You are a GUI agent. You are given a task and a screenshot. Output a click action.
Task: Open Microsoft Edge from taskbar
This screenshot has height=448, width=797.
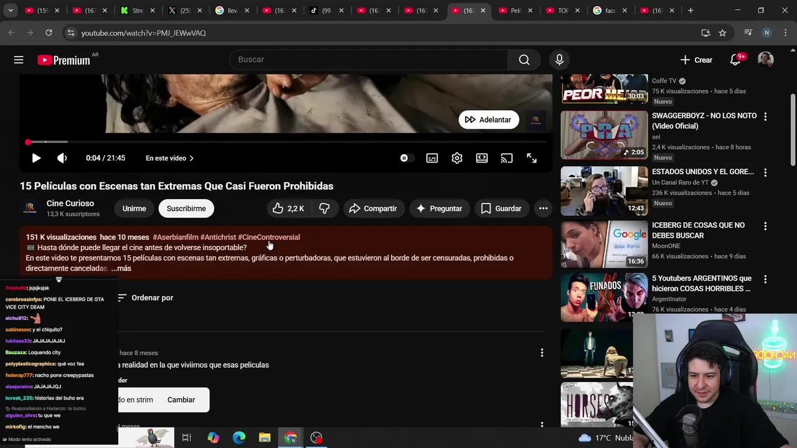click(239, 437)
